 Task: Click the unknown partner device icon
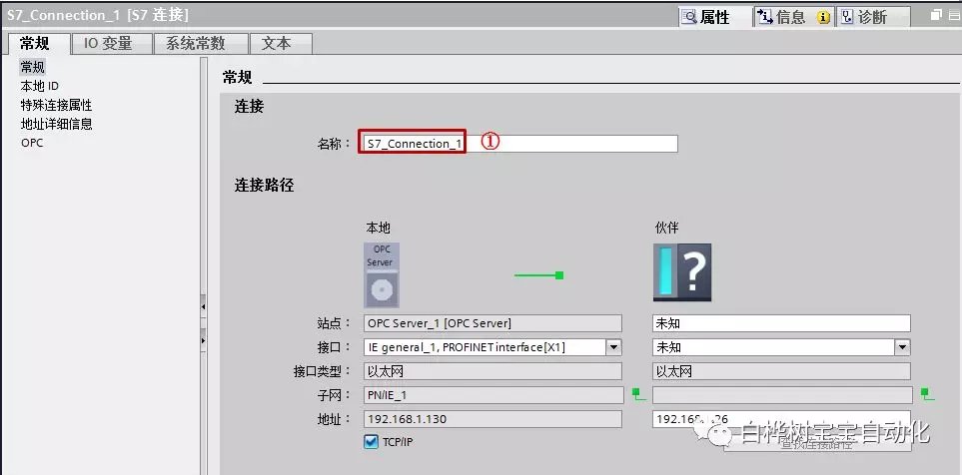(682, 272)
